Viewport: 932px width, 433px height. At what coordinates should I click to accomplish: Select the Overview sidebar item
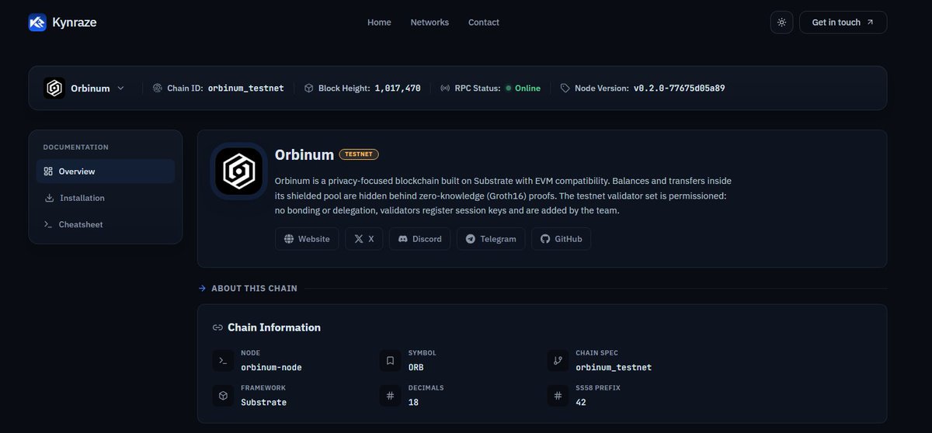coord(106,171)
